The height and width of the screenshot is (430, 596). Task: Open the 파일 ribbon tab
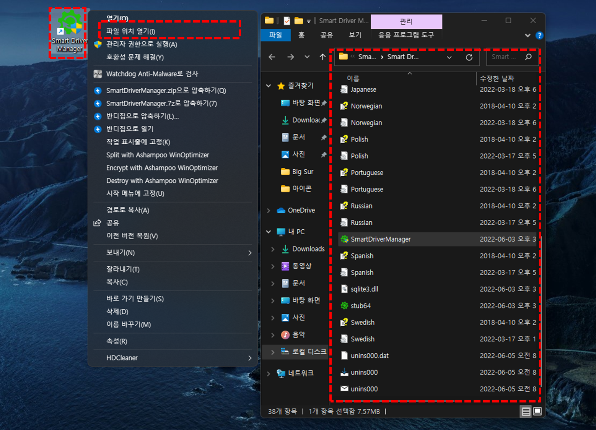[275, 35]
